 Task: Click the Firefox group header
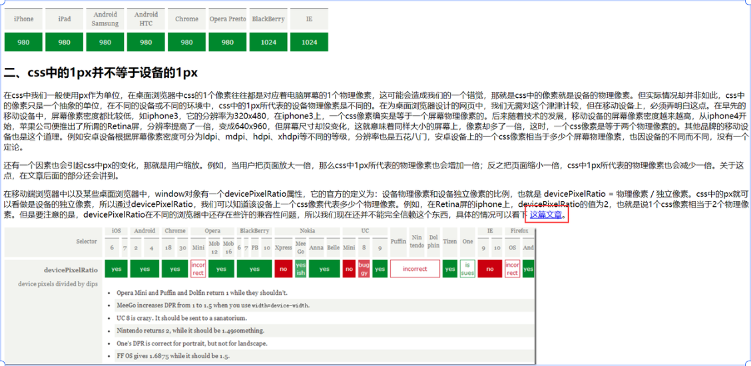click(x=520, y=231)
